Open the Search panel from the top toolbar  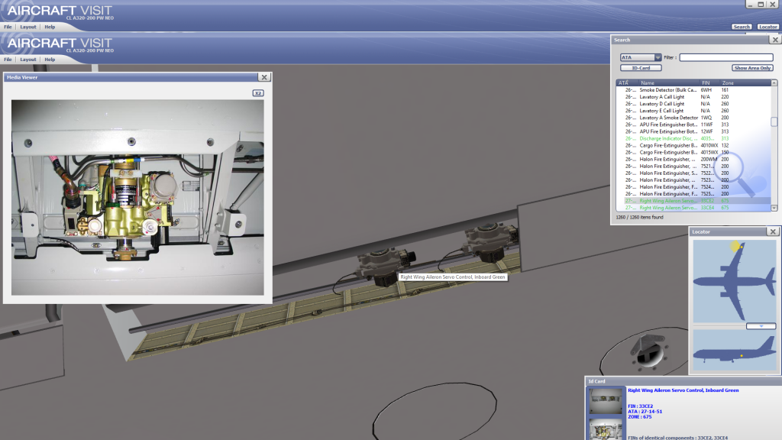tap(741, 27)
